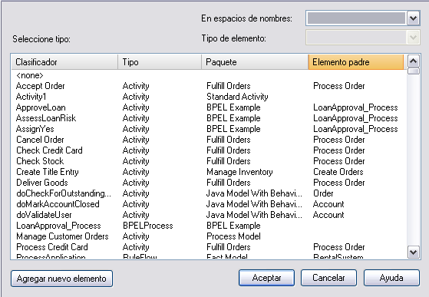Open the 'En espacios de nombres' dropdown

(x=413, y=18)
